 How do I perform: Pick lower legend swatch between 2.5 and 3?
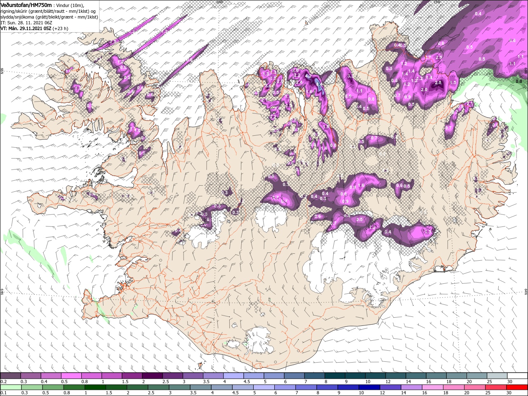coord(158,387)
